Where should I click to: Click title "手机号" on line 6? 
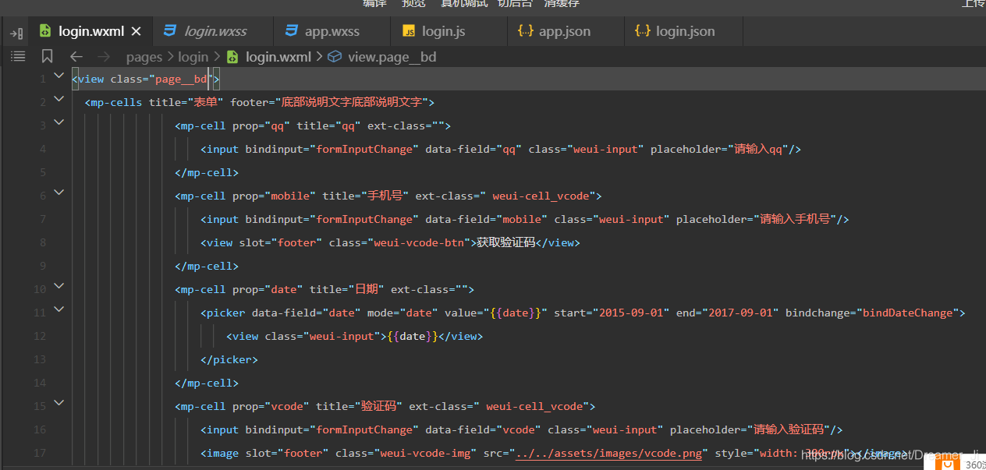coord(385,196)
